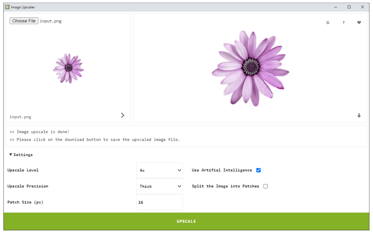Click the small input flower thumbnail
373x233 pixels.
coord(69,69)
